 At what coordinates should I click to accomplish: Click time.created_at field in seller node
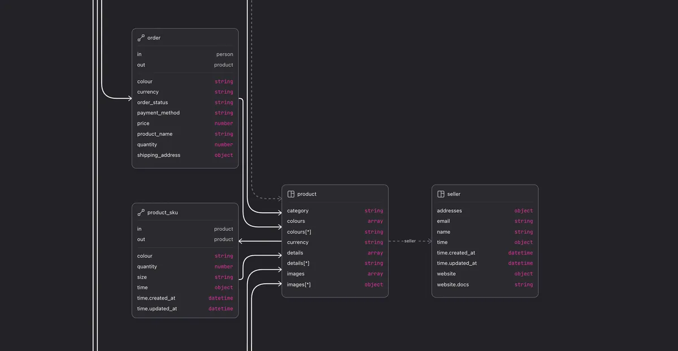[485, 253]
